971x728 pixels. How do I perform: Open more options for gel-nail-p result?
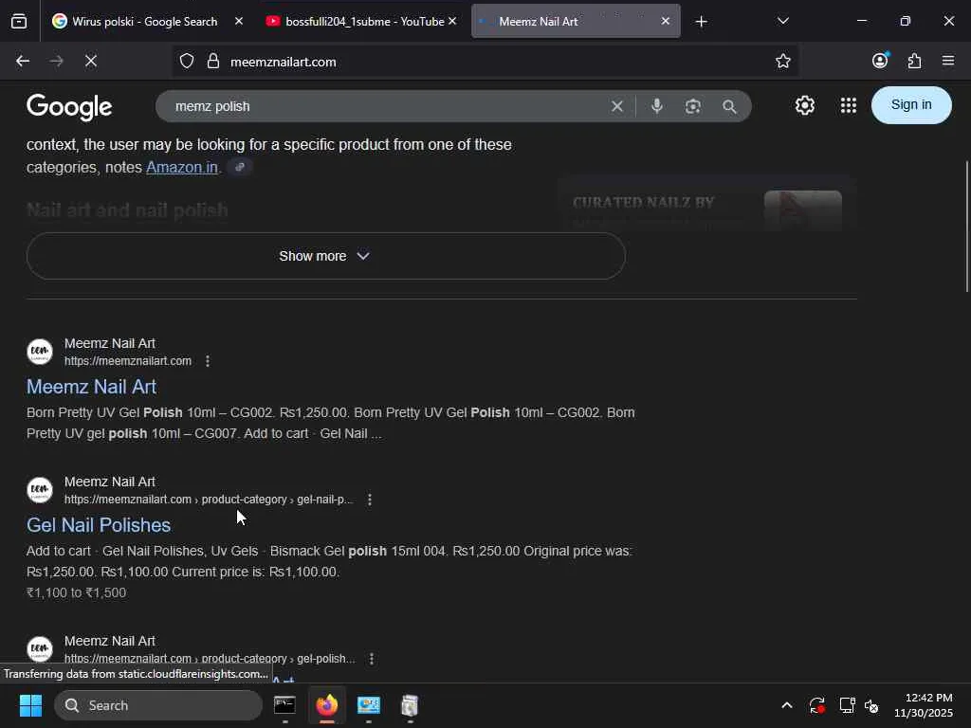[x=370, y=499]
